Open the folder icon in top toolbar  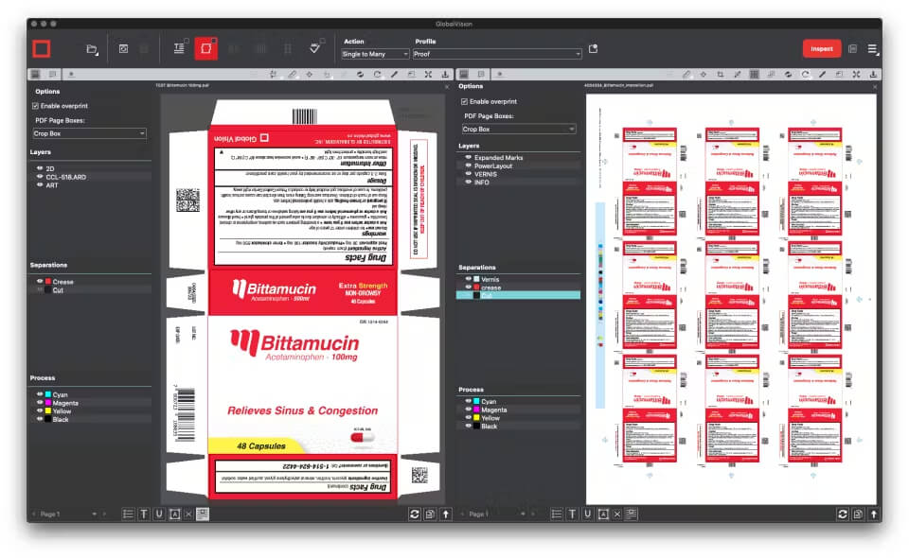[92, 49]
